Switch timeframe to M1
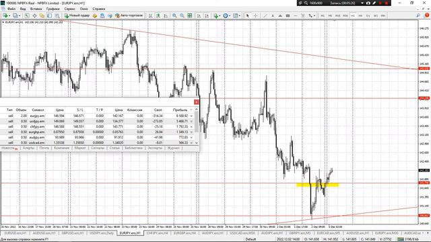The height and width of the screenshot is (242, 431). (x=323, y=15)
